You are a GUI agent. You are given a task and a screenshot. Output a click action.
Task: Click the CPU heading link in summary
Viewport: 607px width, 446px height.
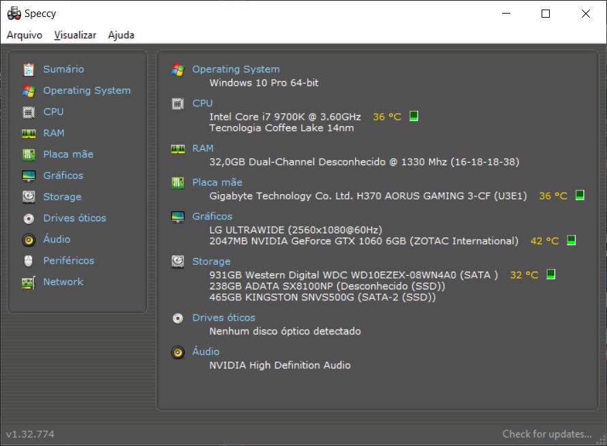pos(202,103)
